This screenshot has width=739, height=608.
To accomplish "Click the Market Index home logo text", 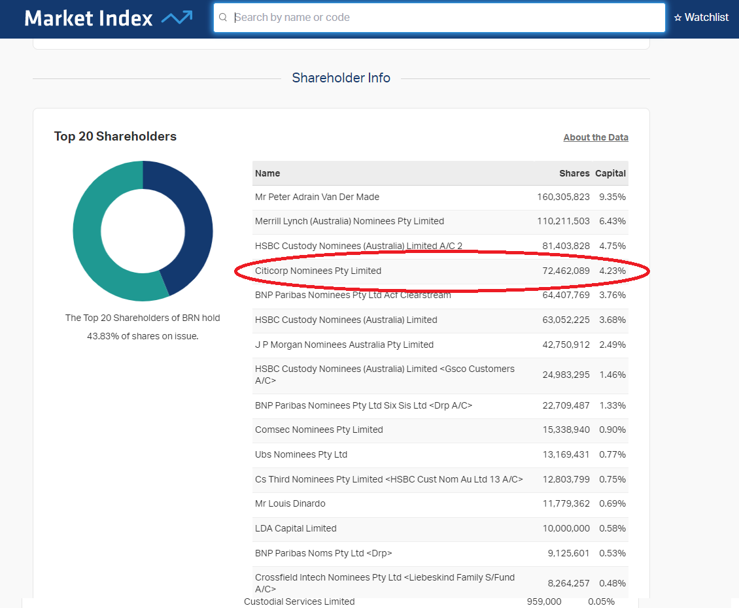I will (88, 18).
